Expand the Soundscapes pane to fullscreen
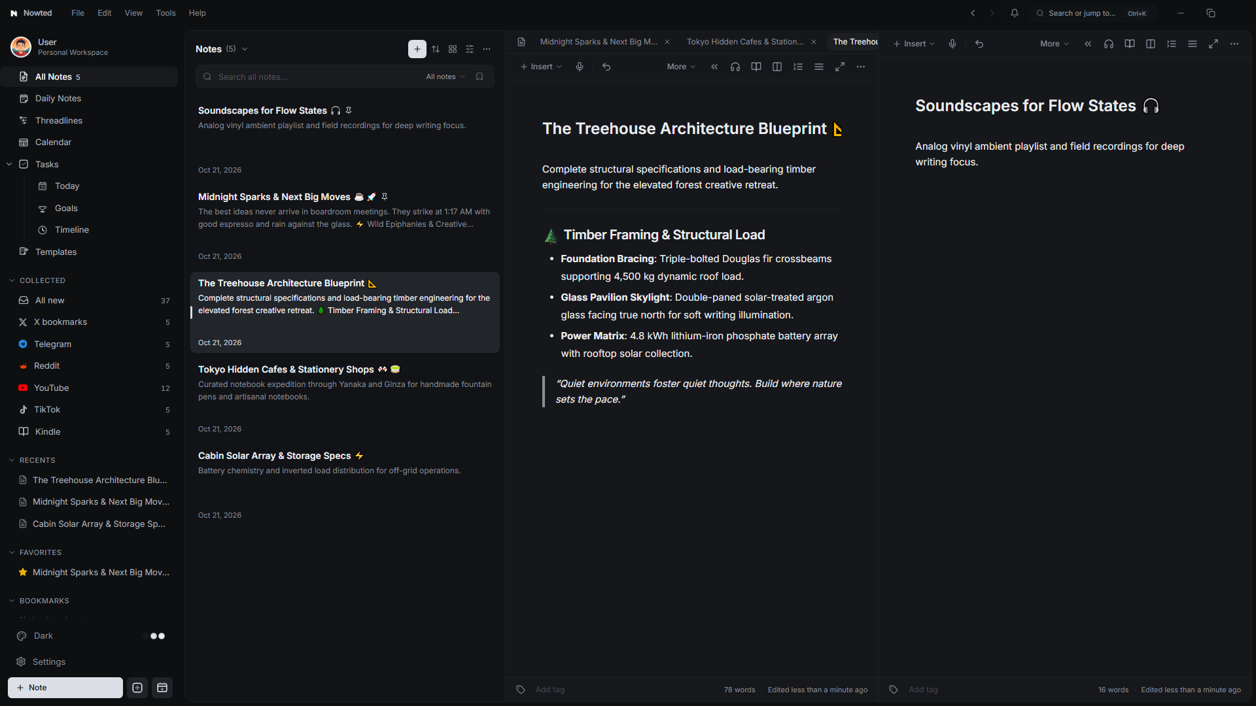The width and height of the screenshot is (1256, 706). click(x=1213, y=44)
